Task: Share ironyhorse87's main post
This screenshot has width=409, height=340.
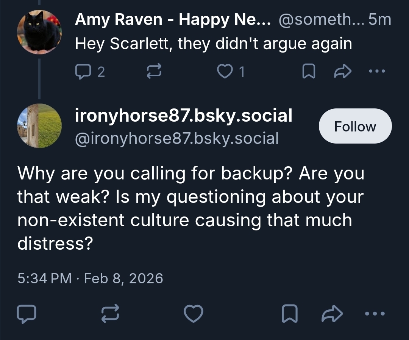Action: [332, 314]
